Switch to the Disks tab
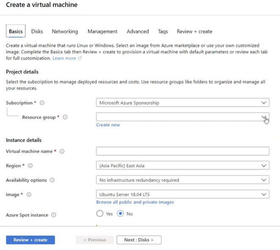 [37, 31]
